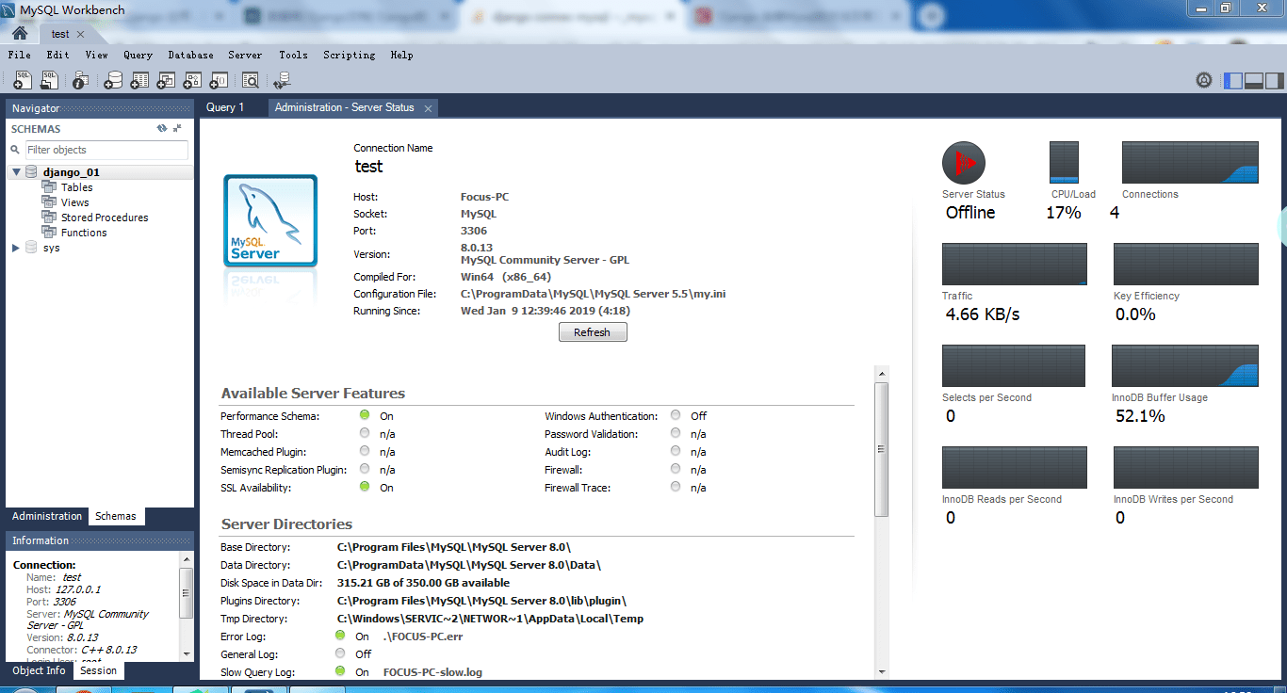Open the Object Info tab
The width and height of the screenshot is (1287, 693).
click(x=39, y=670)
